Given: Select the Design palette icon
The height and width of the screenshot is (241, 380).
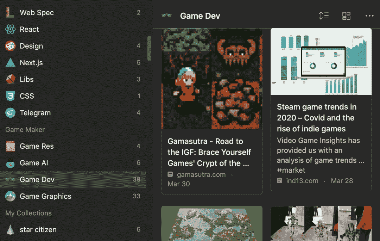Looking at the screenshot, I should click(x=11, y=46).
